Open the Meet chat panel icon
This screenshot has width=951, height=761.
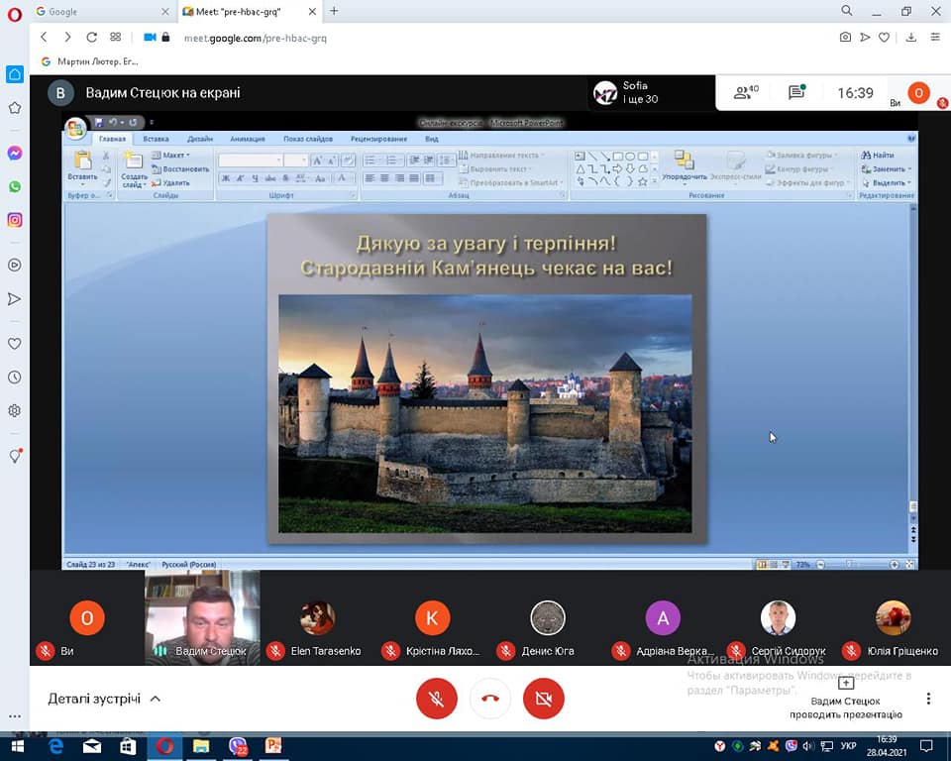coord(796,93)
